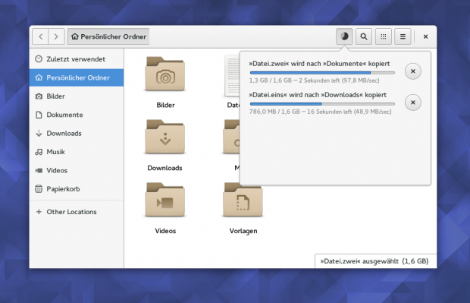Switch to grid view with the dots icon
Viewport: 470px width, 303px height.
[384, 36]
